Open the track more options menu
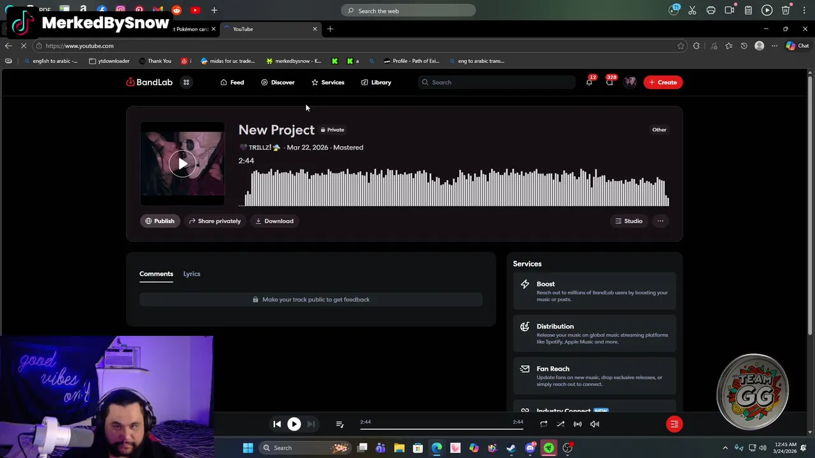The height and width of the screenshot is (458, 815). point(660,221)
